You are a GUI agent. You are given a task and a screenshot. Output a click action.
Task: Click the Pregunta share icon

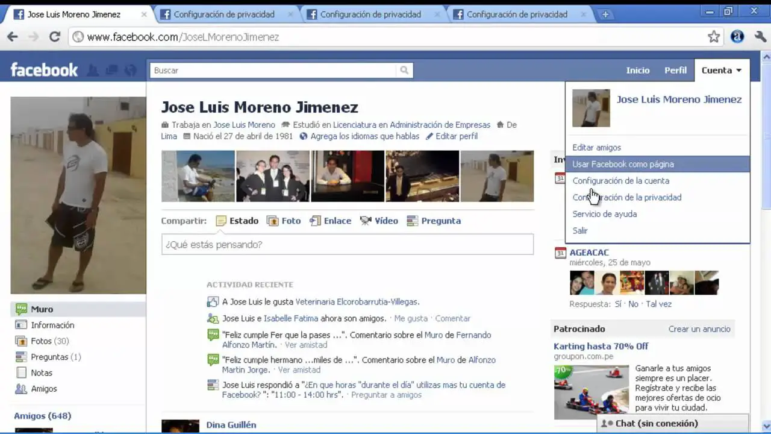pos(412,221)
